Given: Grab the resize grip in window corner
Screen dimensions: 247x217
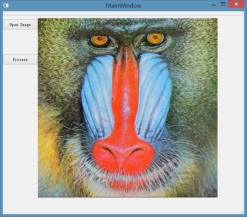Looking at the screenshot, I should tap(242, 212).
